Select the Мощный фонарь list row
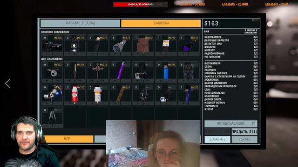Viewport: 298px width, 167px height. coord(231,103)
